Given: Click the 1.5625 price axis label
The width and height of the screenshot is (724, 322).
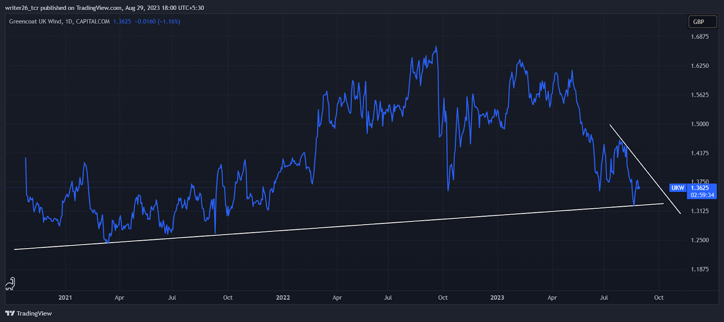Looking at the screenshot, I should point(700,95).
